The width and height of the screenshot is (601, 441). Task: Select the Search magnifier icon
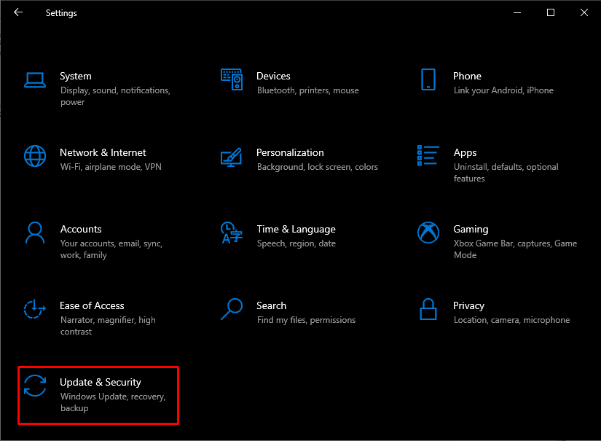coord(232,310)
